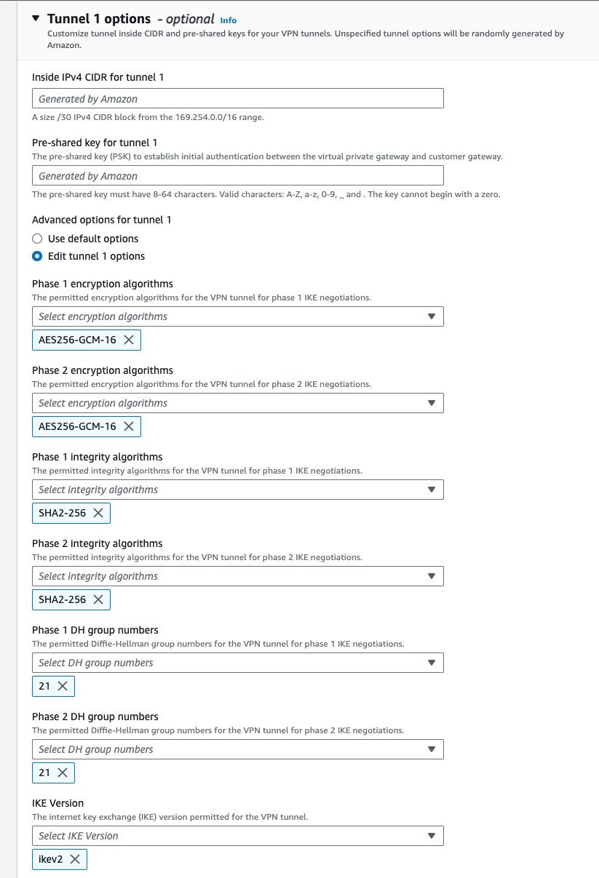Select Use default options radio button
Viewport: 599px width, 878px height.
pyautogui.click(x=38, y=239)
